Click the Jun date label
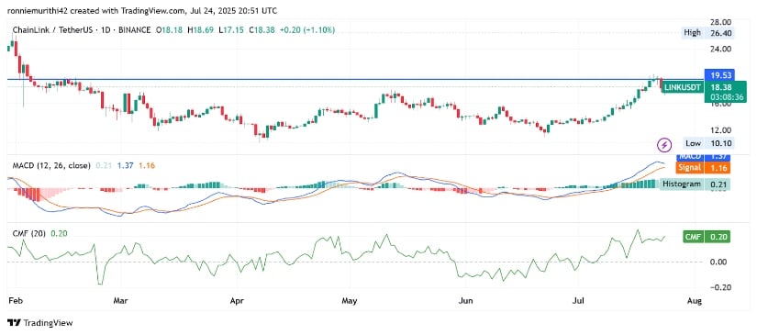The height and width of the screenshot is (335, 757). pos(465,301)
